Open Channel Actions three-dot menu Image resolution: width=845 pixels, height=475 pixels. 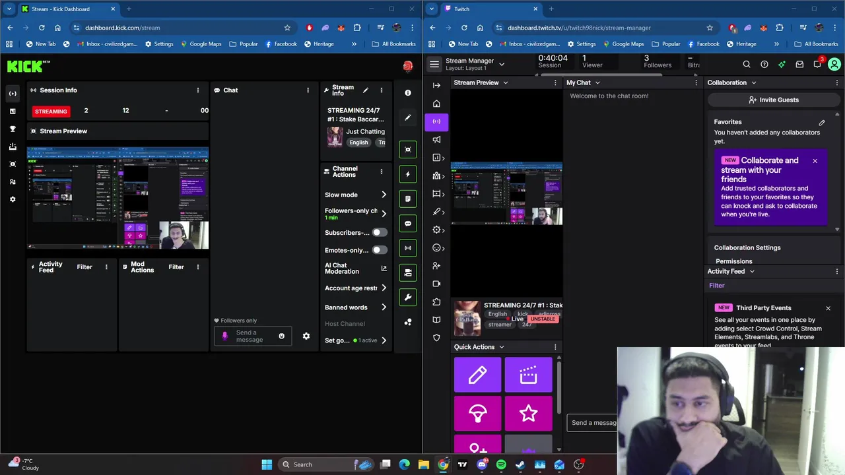click(x=381, y=172)
